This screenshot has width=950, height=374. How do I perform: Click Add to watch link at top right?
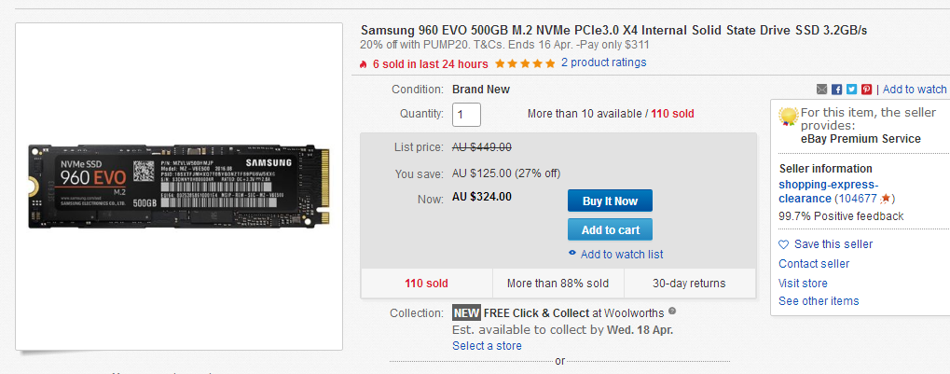click(915, 90)
